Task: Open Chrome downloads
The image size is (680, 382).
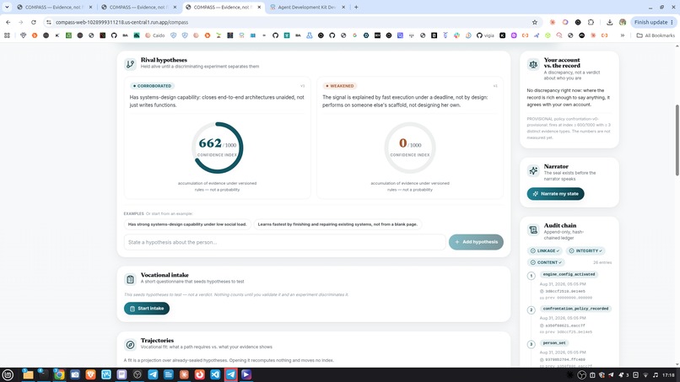Action: pos(609,22)
